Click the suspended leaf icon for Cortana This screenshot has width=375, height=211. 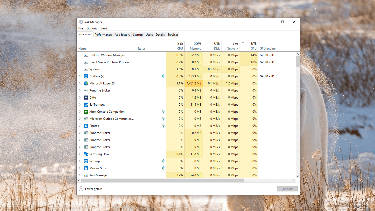coord(163,76)
